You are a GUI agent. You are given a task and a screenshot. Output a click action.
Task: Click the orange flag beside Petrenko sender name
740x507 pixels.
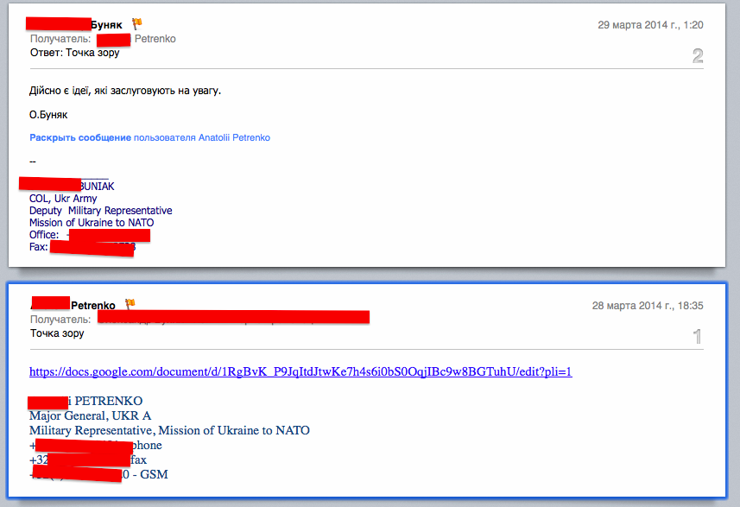click(130, 304)
